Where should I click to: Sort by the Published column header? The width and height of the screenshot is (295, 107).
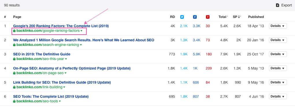pos(256,17)
